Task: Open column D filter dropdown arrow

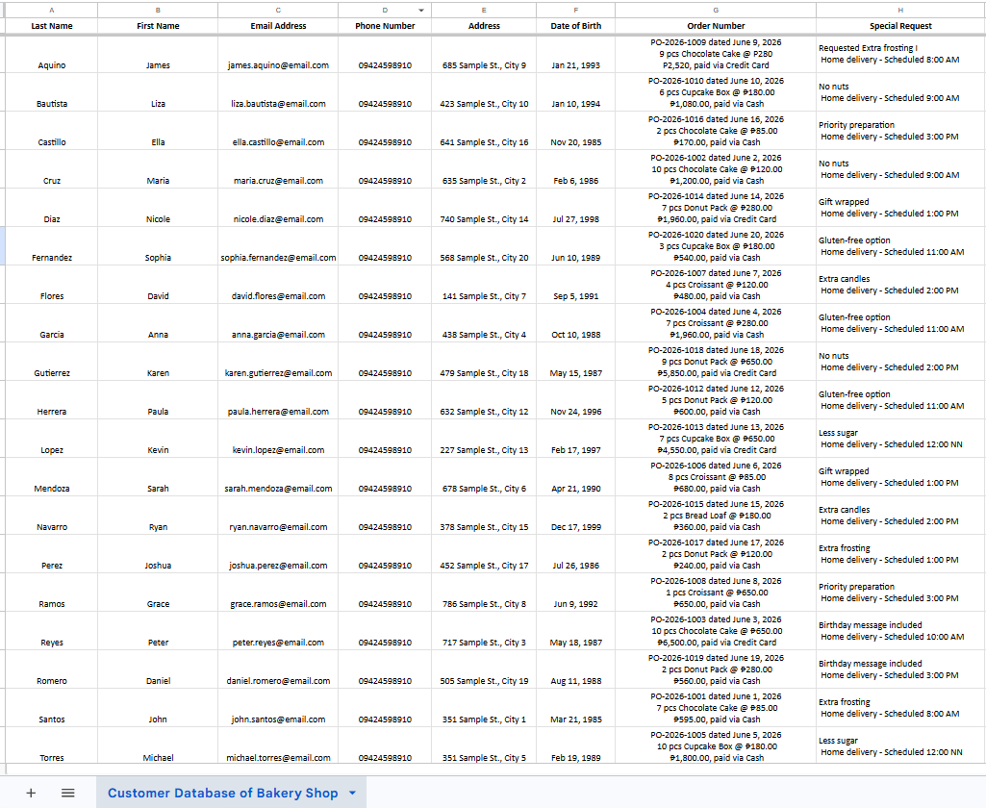Action: pyautogui.click(x=421, y=10)
